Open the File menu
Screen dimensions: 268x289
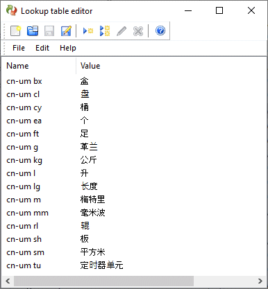(x=19, y=48)
